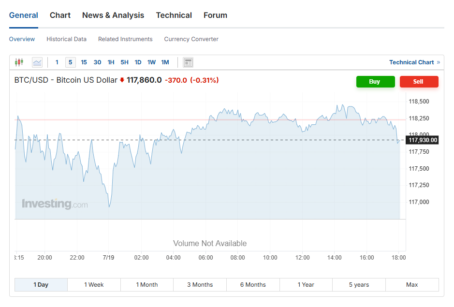Set chart interval to 1M
The width and height of the screenshot is (454, 307).
165,62
